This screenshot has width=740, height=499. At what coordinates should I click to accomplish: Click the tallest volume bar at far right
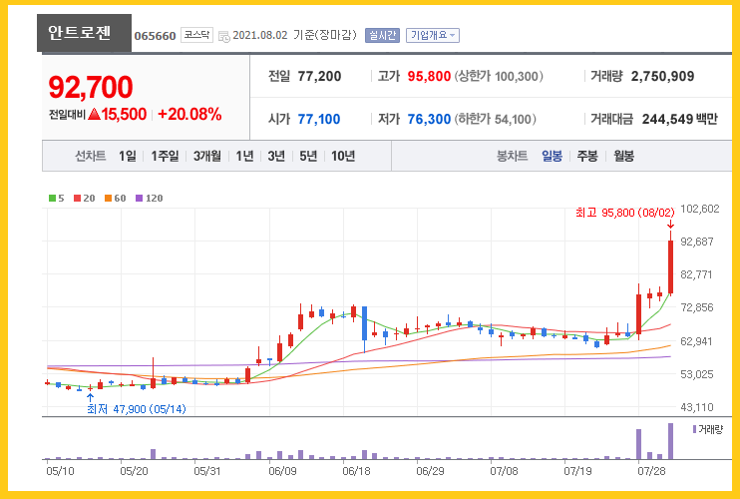coord(670,441)
